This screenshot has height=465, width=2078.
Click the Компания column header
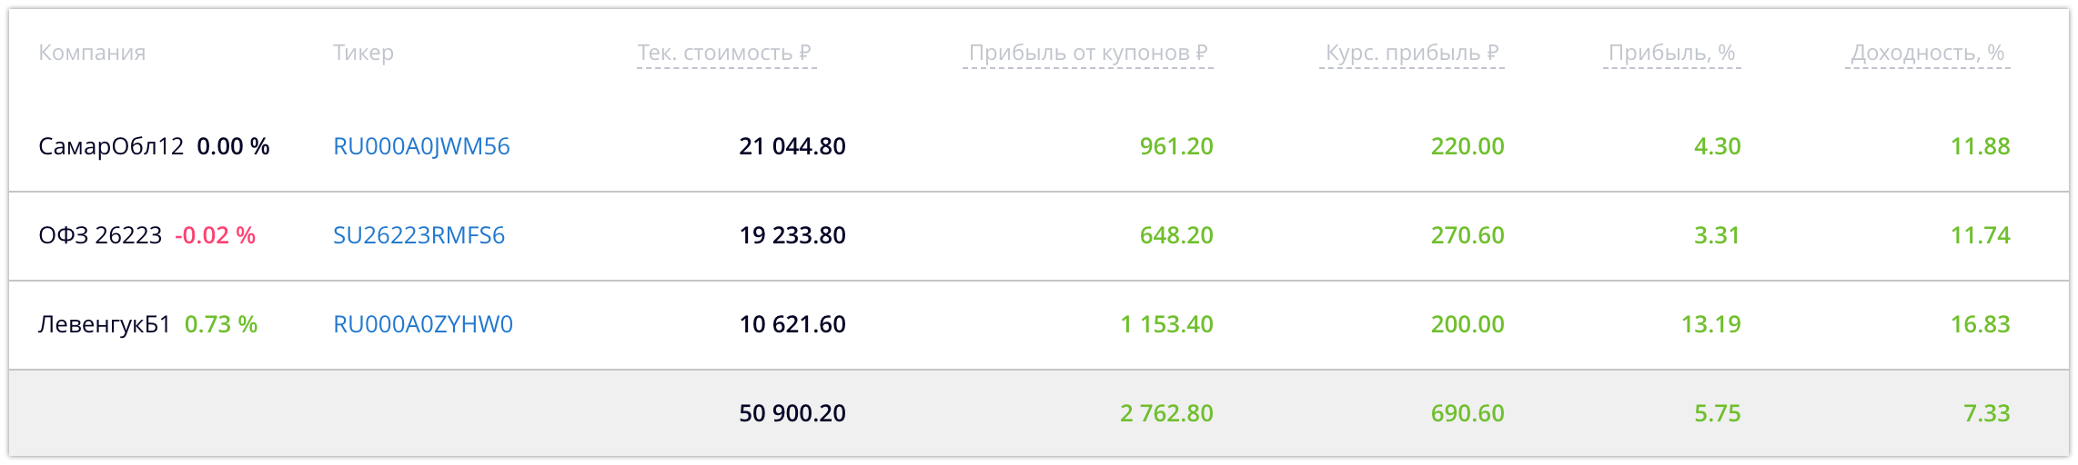[x=92, y=53]
